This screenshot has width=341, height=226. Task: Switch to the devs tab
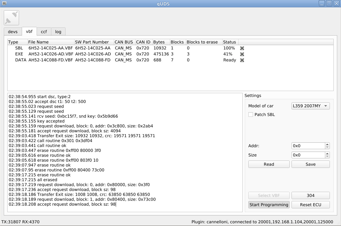tap(13, 32)
